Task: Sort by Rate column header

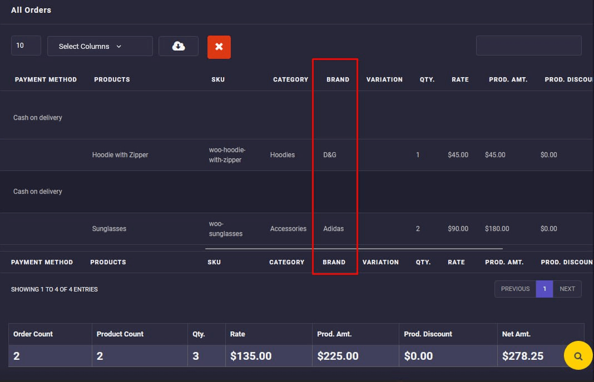Action: [x=460, y=79]
